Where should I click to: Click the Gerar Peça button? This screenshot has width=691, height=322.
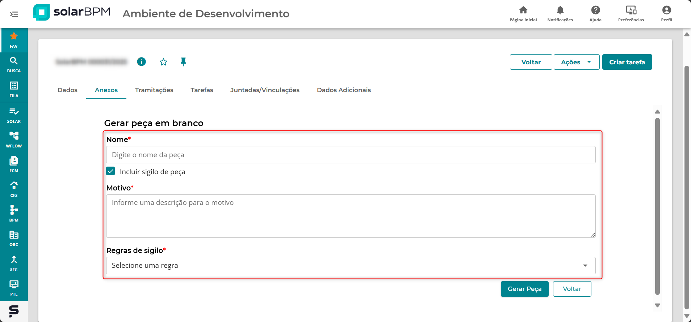524,289
